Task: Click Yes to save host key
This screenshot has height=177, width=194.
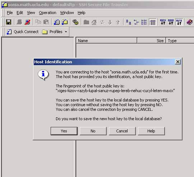Action: pos(64,131)
